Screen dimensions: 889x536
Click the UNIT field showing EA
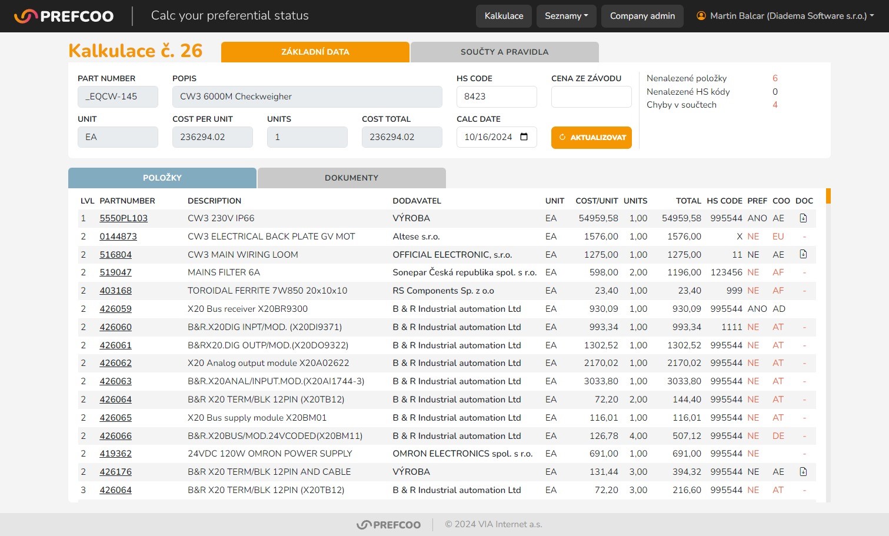(118, 137)
